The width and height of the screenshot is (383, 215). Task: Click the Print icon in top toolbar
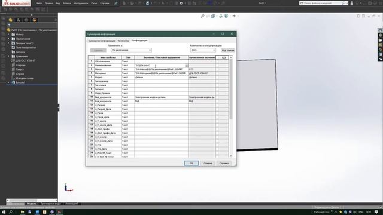(x=148, y=3)
